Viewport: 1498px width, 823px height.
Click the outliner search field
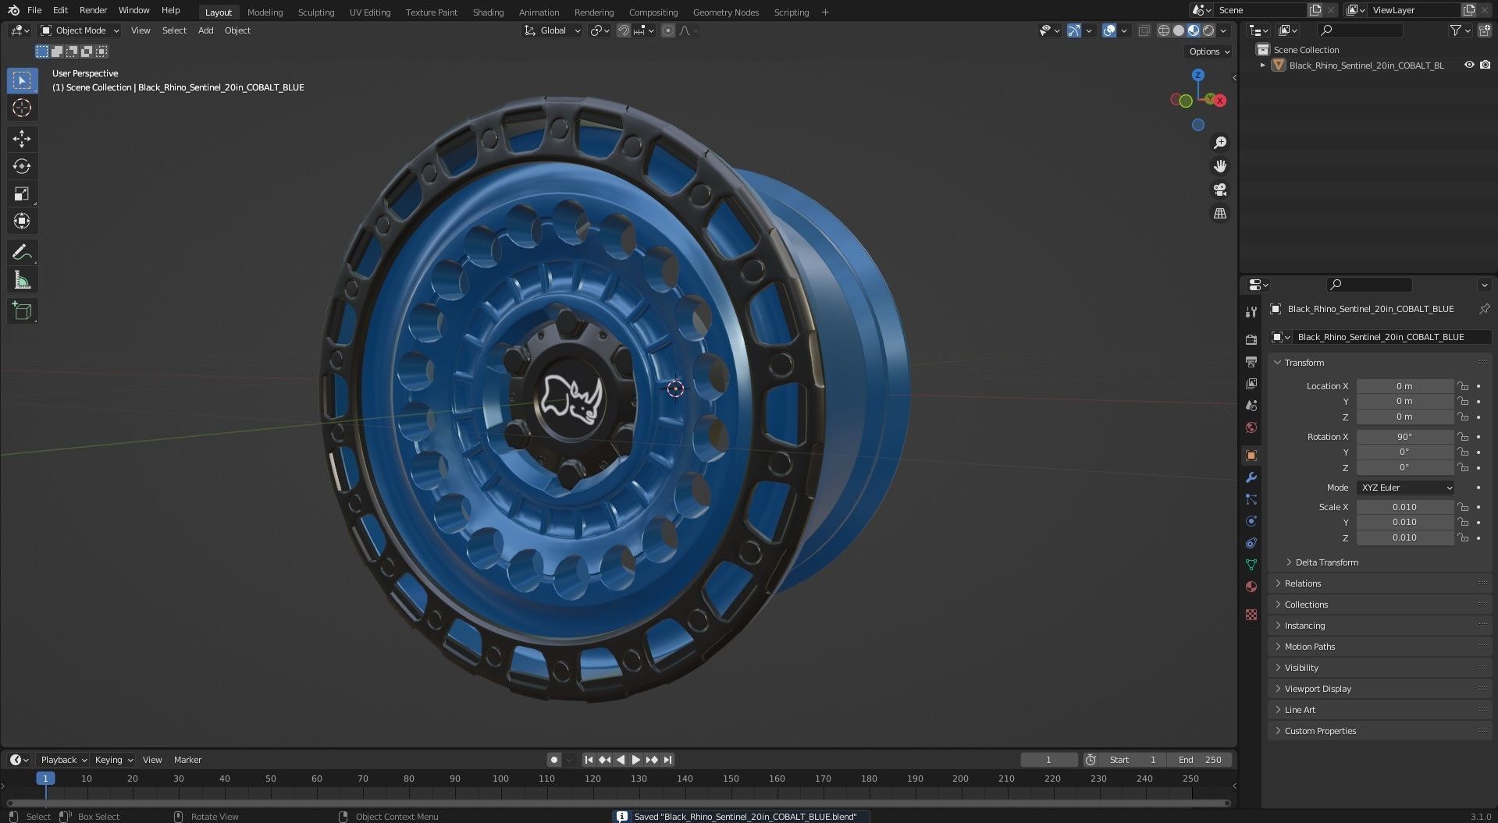[1360, 30]
